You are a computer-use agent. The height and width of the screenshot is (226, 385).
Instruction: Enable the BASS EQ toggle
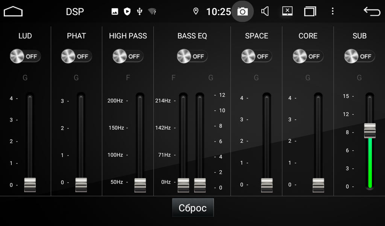(192, 56)
